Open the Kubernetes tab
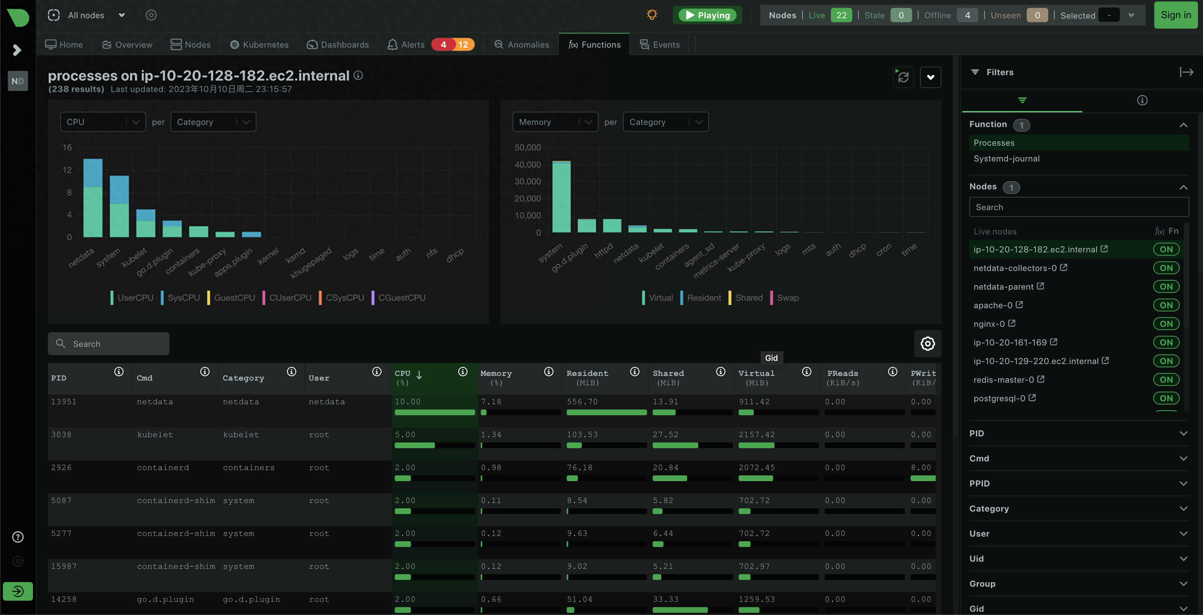The width and height of the screenshot is (1203, 615). pos(259,44)
